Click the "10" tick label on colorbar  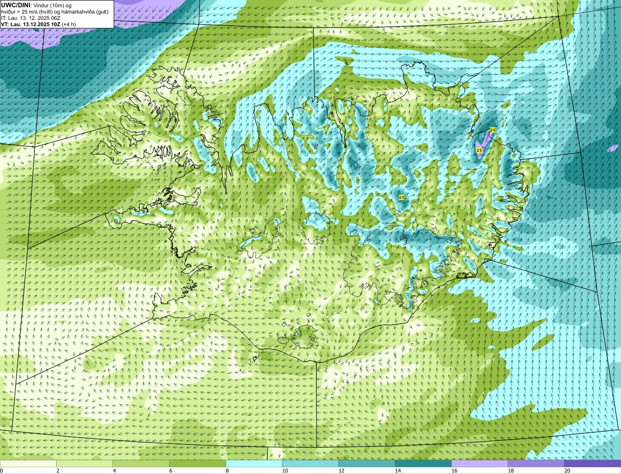pyautogui.click(x=285, y=471)
